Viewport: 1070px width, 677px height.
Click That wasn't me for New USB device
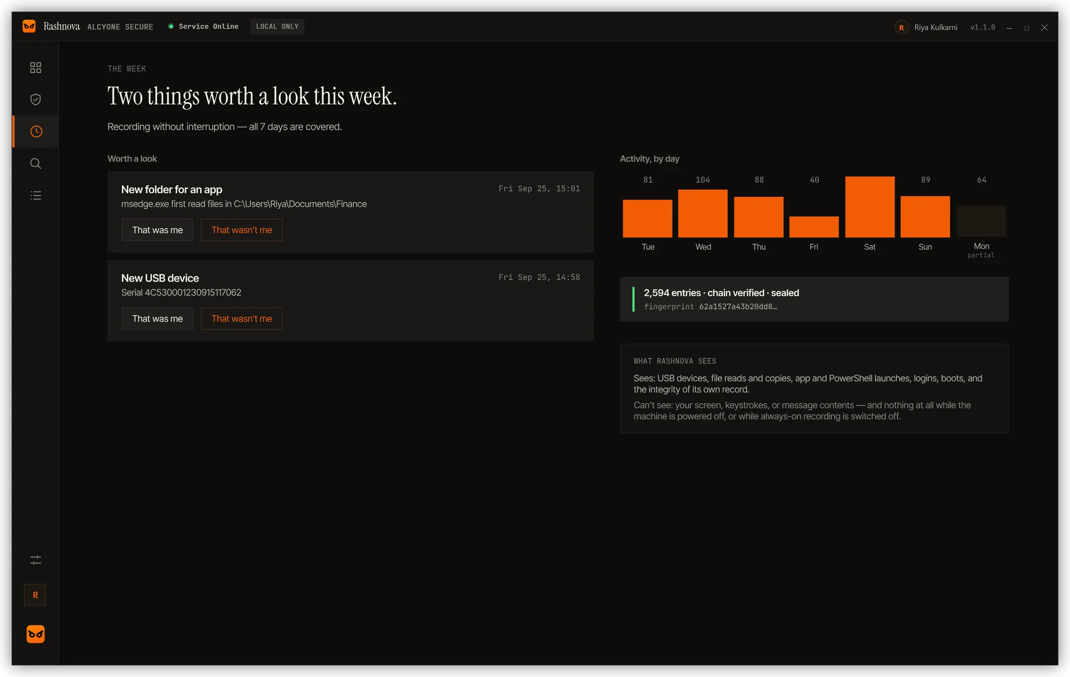tap(242, 319)
